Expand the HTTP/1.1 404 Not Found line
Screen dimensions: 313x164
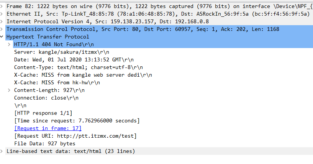tap(9, 44)
